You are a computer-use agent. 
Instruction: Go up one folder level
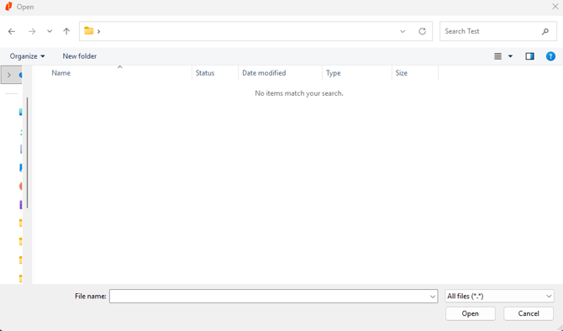[66, 32]
